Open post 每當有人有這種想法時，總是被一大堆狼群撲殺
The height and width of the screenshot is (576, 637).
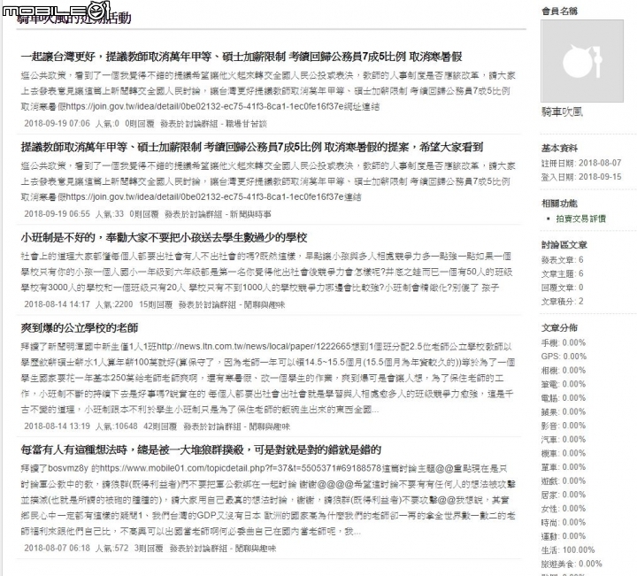pyautogui.click(x=201, y=449)
